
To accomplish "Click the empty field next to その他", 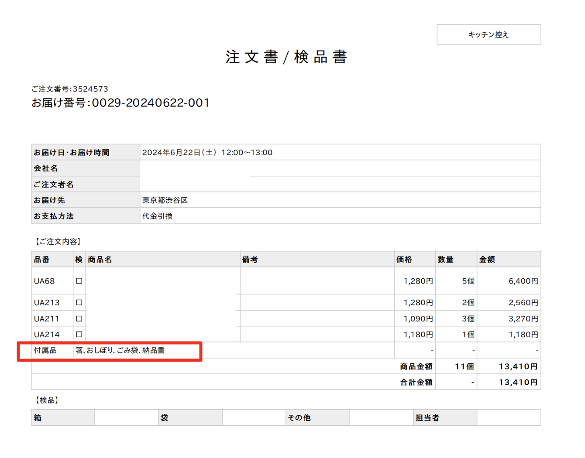I will click(382, 417).
